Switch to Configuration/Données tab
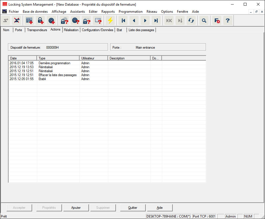 97,30
